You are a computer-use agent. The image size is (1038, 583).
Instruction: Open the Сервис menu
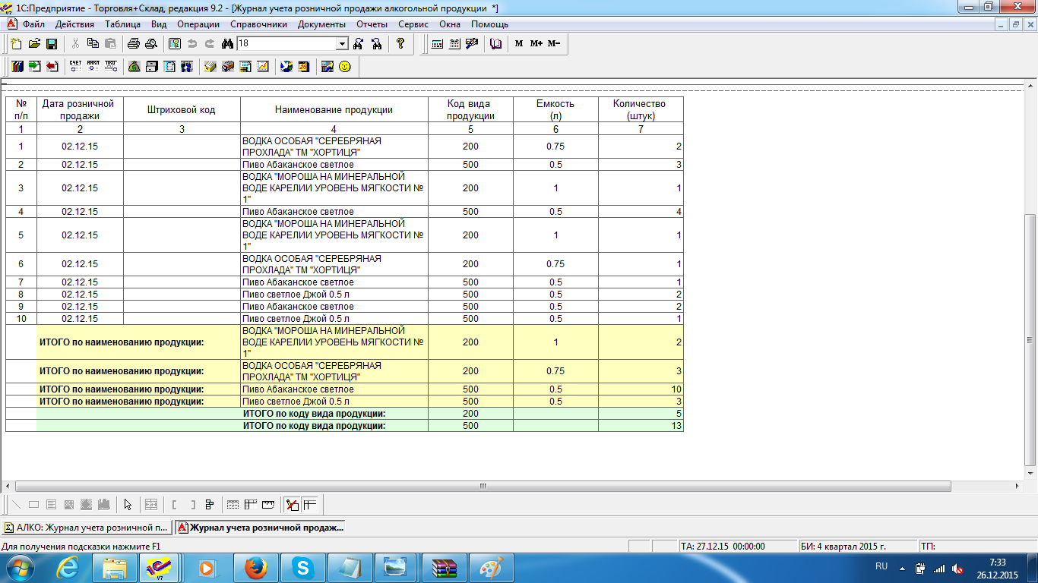point(413,24)
